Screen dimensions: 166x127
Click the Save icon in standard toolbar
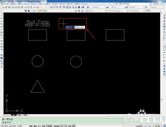pos(9,7)
